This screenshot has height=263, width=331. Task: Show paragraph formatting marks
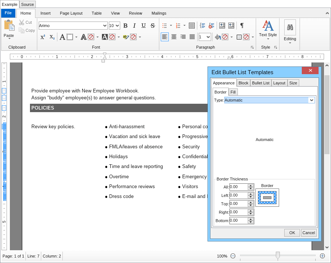[x=242, y=26]
